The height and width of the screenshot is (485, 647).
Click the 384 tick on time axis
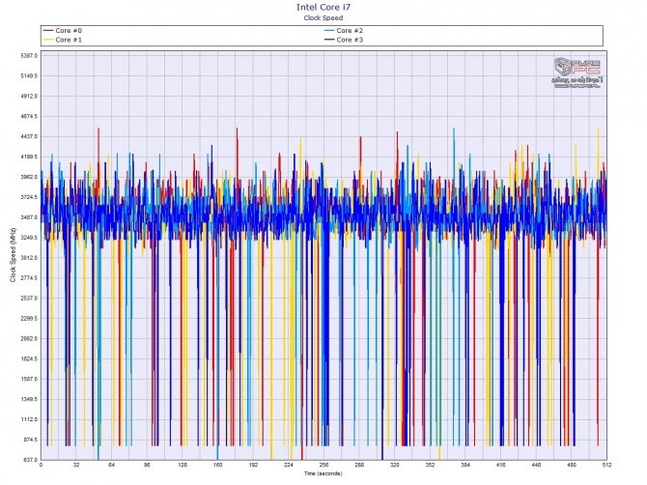465,465
